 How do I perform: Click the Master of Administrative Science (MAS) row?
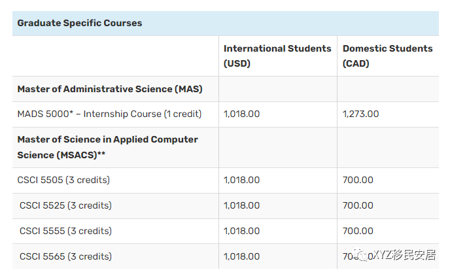tap(110, 89)
